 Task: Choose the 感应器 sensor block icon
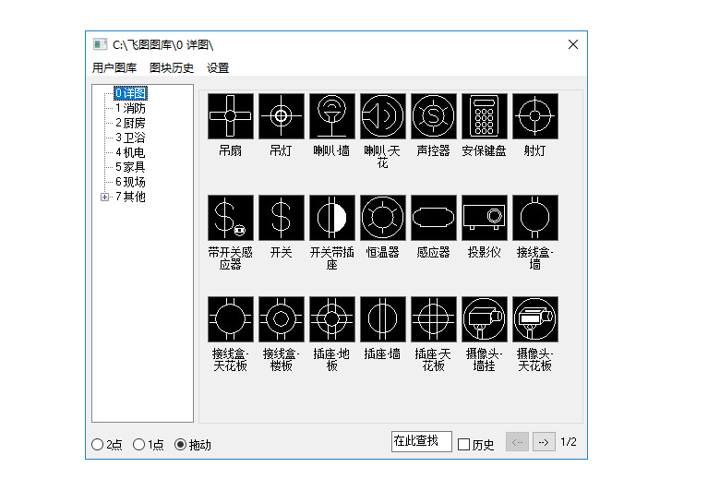click(x=434, y=218)
